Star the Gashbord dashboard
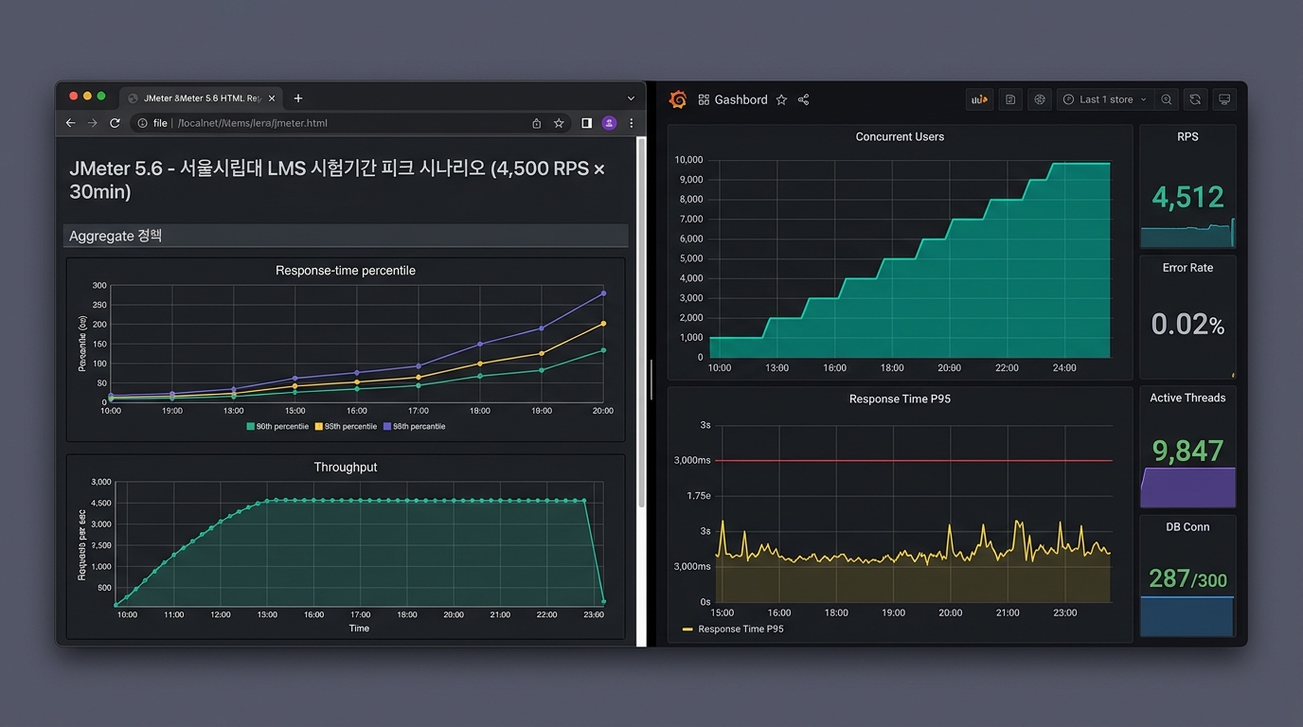The image size is (1303, 727). 781,99
